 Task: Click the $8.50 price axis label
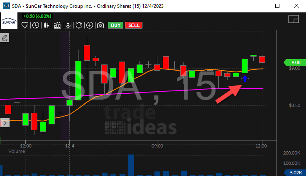294,105
